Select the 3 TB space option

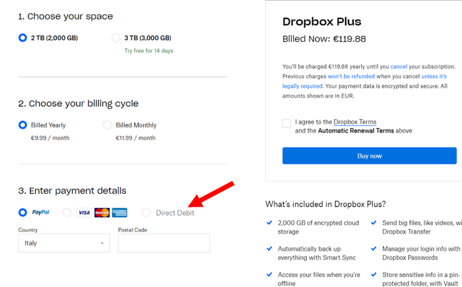click(117, 38)
